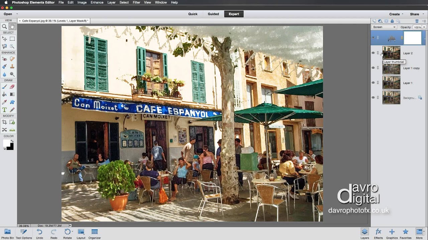Select the Zoom tool

tap(5, 26)
